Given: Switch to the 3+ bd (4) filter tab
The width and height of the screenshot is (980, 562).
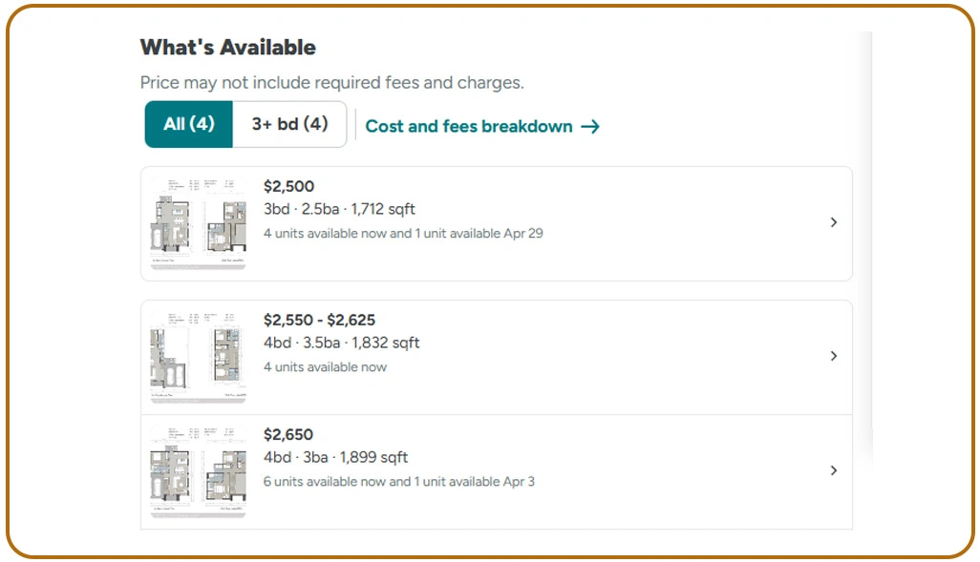Looking at the screenshot, I should [x=289, y=124].
